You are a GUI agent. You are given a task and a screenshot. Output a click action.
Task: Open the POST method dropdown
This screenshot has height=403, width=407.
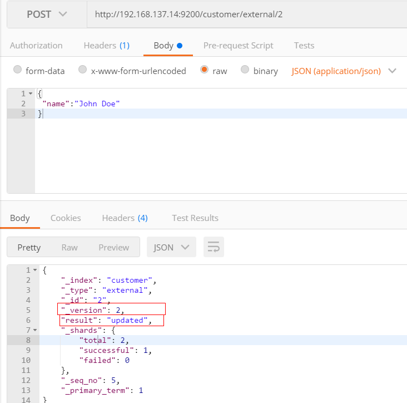click(47, 14)
